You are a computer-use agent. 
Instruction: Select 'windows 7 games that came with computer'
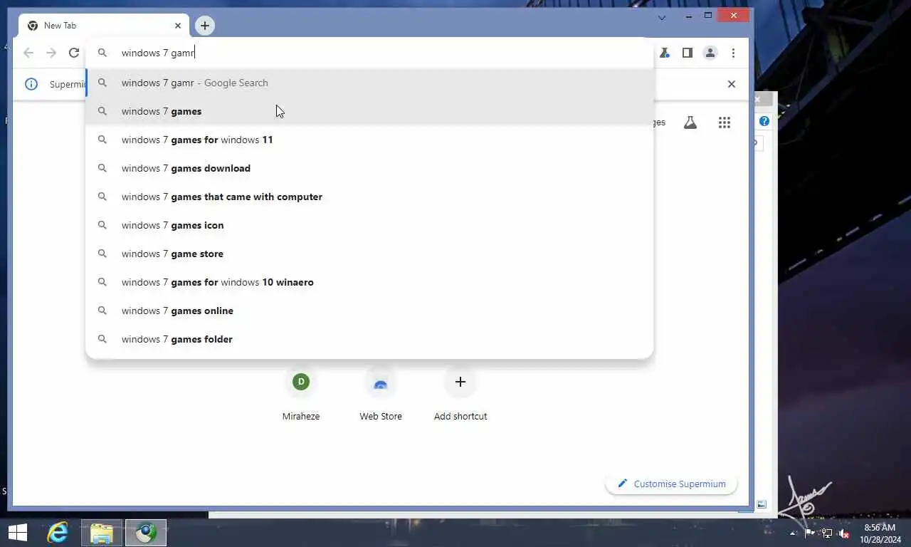(369, 197)
